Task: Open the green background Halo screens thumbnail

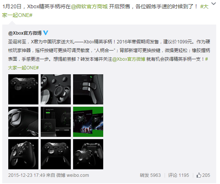Action: coord(88,122)
